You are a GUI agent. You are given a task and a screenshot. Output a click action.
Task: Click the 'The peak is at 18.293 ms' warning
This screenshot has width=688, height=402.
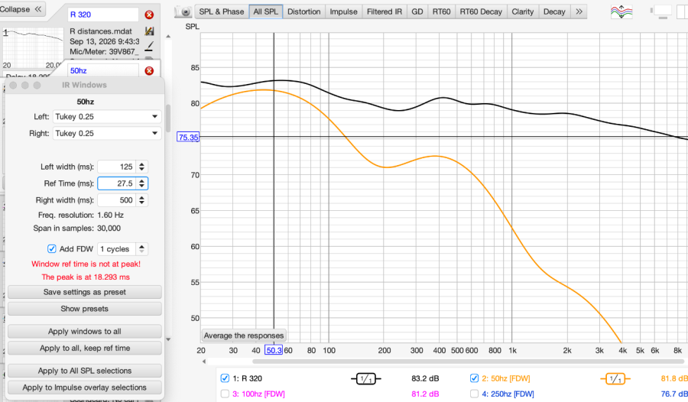pyautogui.click(x=86, y=277)
